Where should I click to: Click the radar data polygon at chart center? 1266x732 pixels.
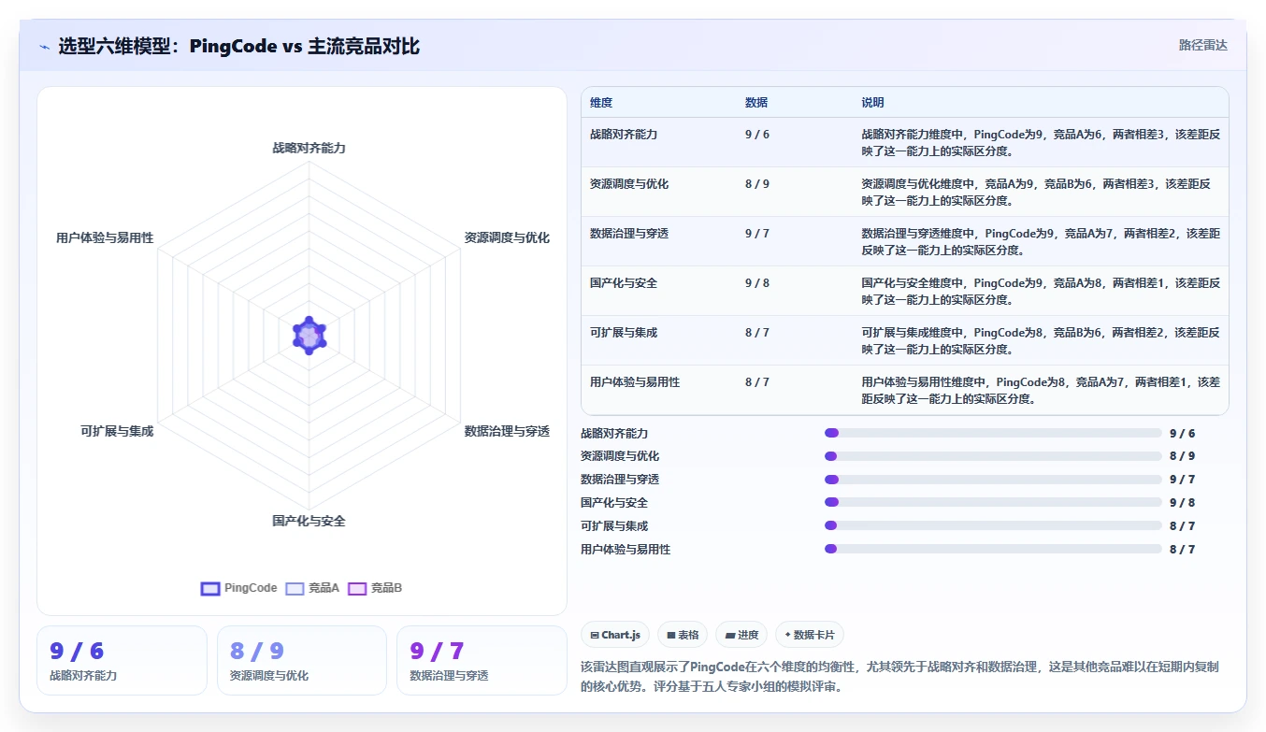point(309,335)
